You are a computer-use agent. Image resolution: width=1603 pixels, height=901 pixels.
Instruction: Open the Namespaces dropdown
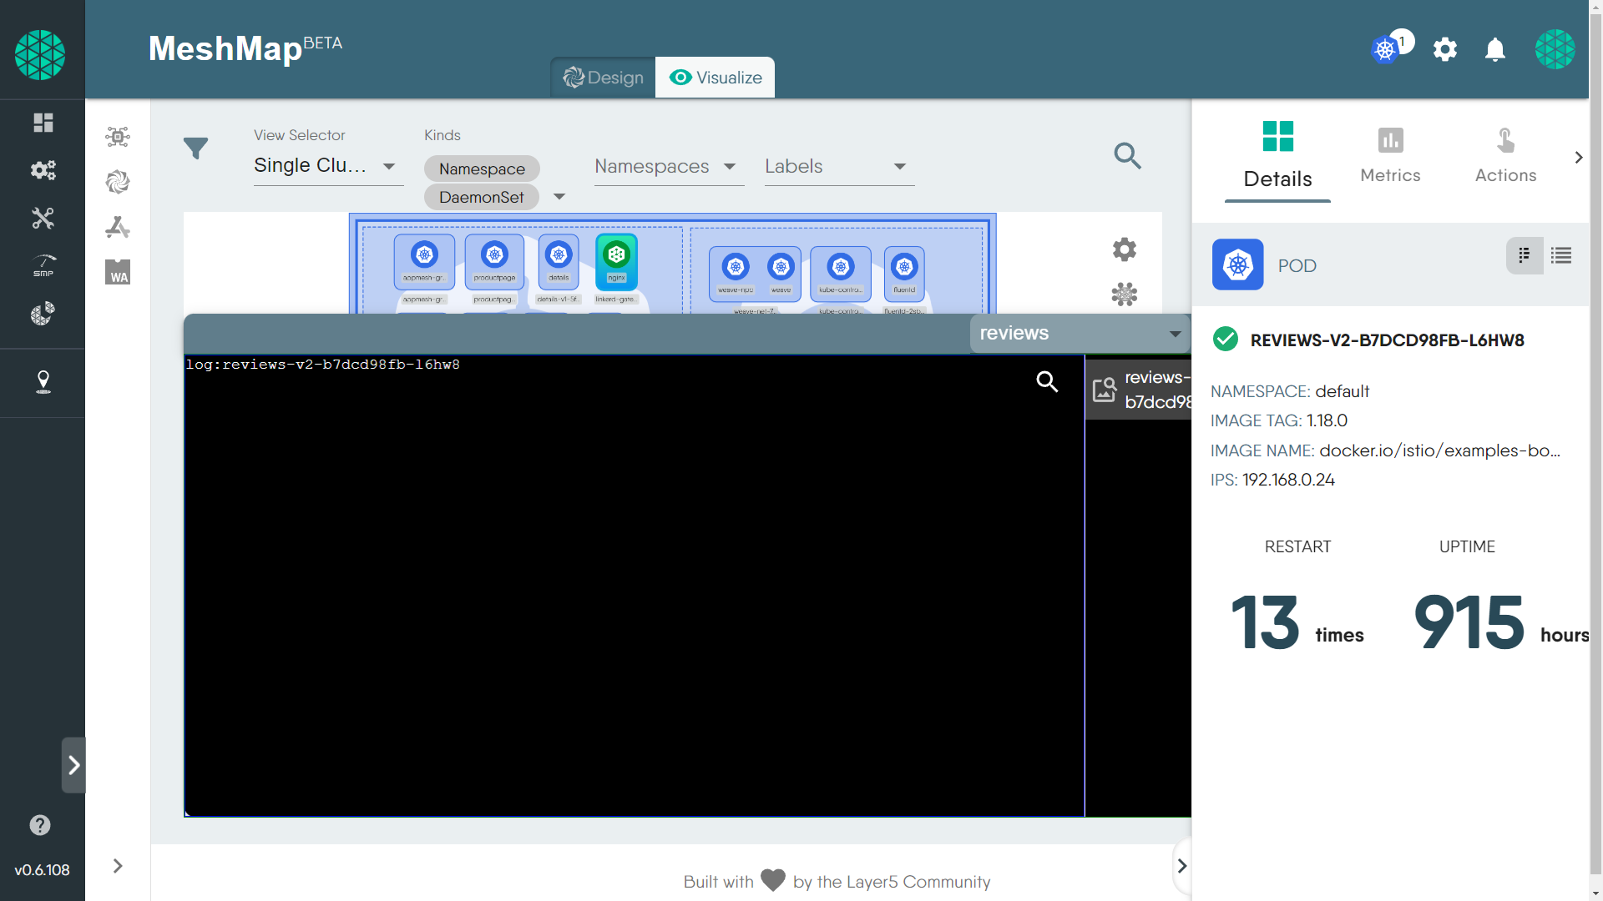click(669, 167)
